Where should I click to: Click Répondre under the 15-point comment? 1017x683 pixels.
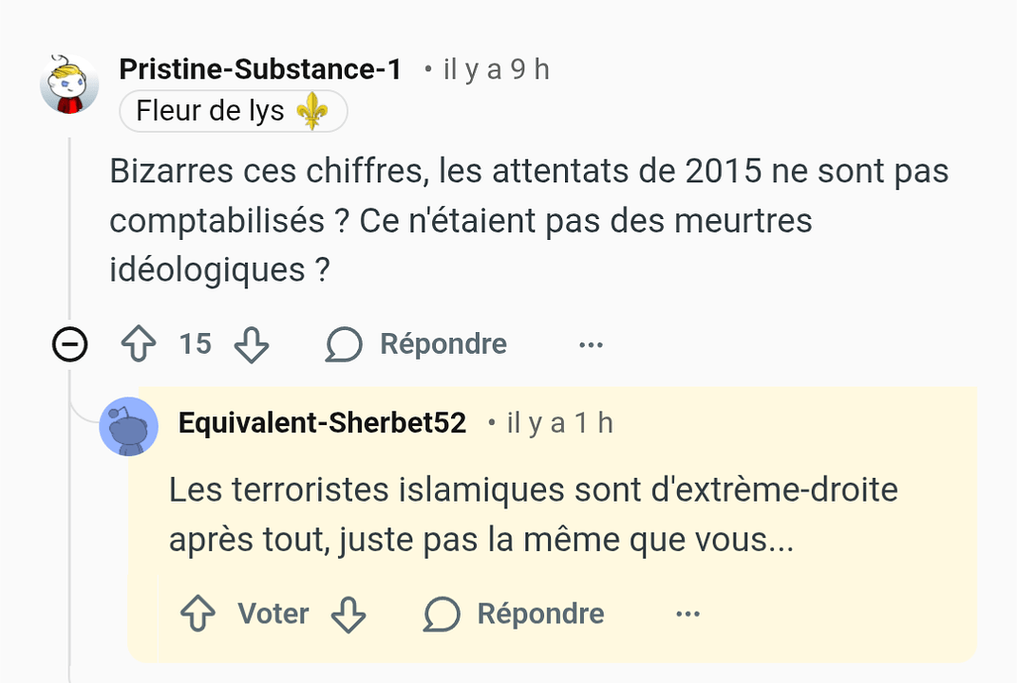point(443,343)
